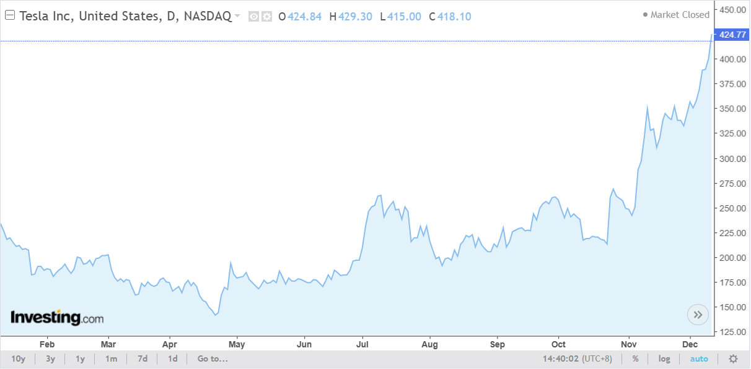Image resolution: width=751 pixels, height=369 pixels.
Task: Click the 250.00 price axis label
Action: [x=734, y=208]
